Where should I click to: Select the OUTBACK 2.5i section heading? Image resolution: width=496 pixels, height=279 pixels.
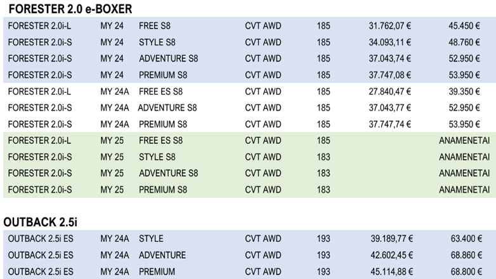coord(41,222)
